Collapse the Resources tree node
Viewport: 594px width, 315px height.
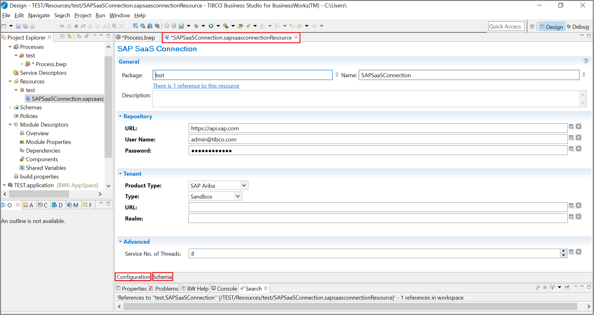(x=10, y=82)
